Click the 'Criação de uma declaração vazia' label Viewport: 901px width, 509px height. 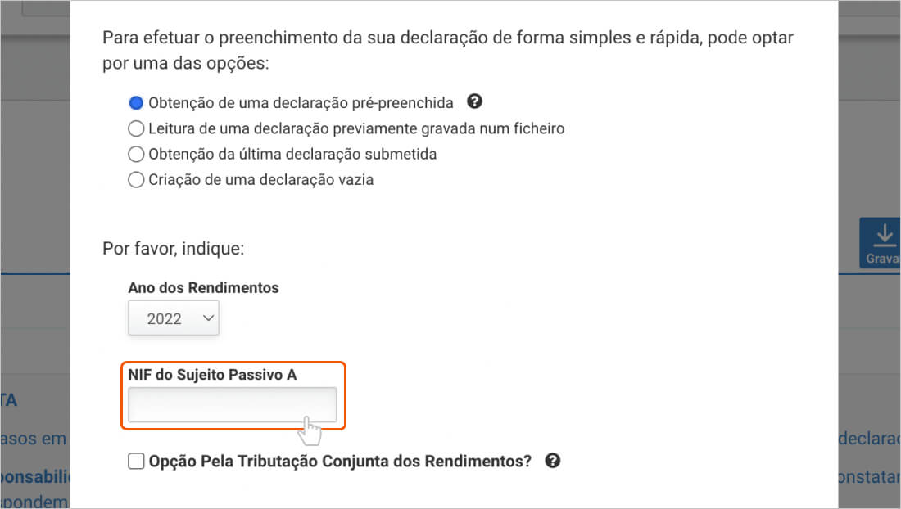point(260,180)
